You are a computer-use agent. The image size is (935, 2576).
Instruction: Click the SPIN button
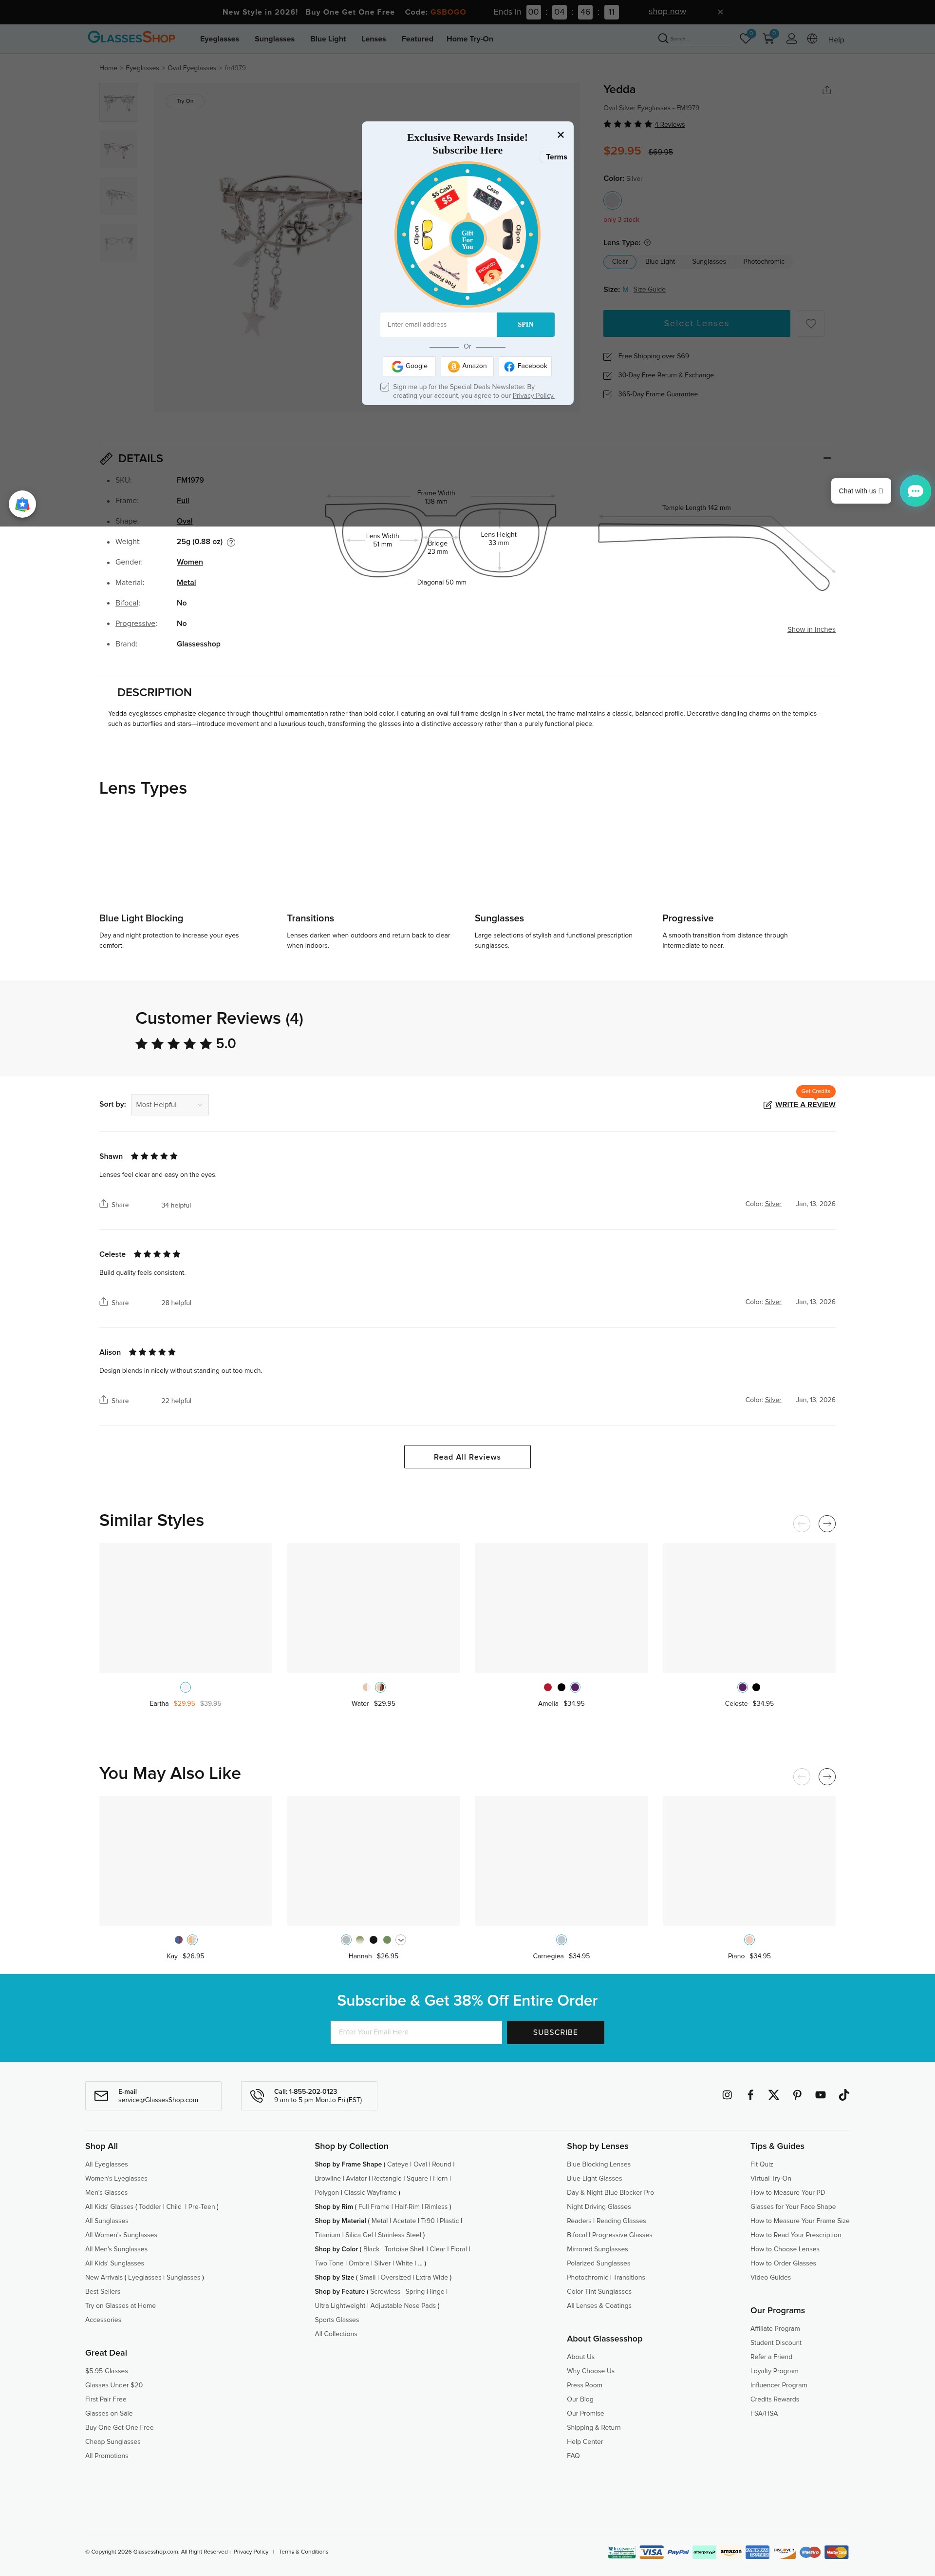[x=525, y=324]
